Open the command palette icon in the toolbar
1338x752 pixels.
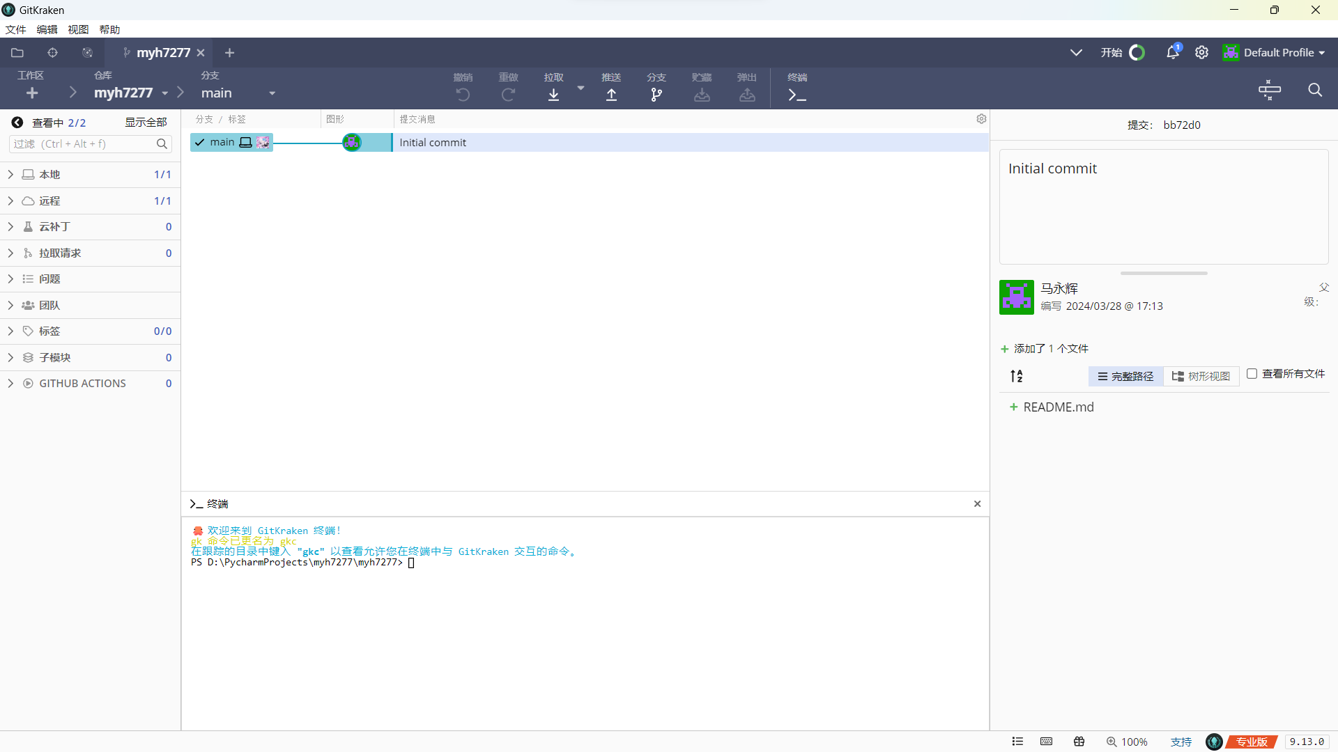(x=1270, y=90)
